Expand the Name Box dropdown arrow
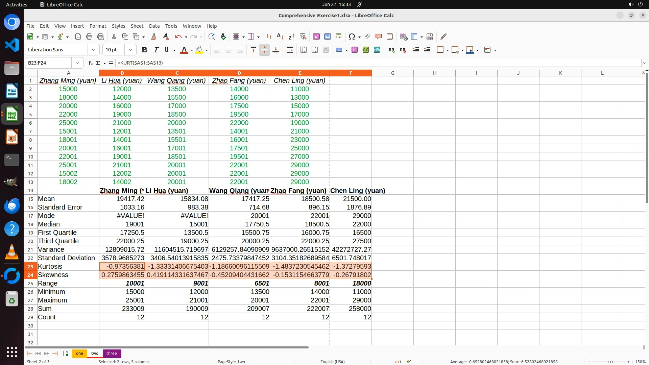The image size is (649, 365). coord(77,63)
